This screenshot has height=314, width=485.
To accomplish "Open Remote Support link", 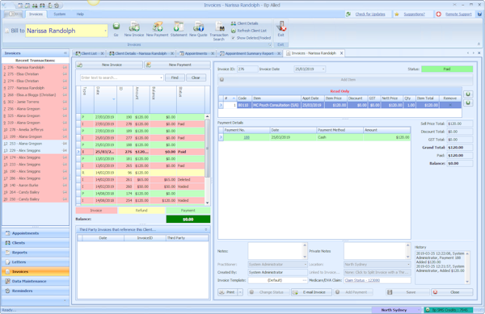I will [458, 15].
